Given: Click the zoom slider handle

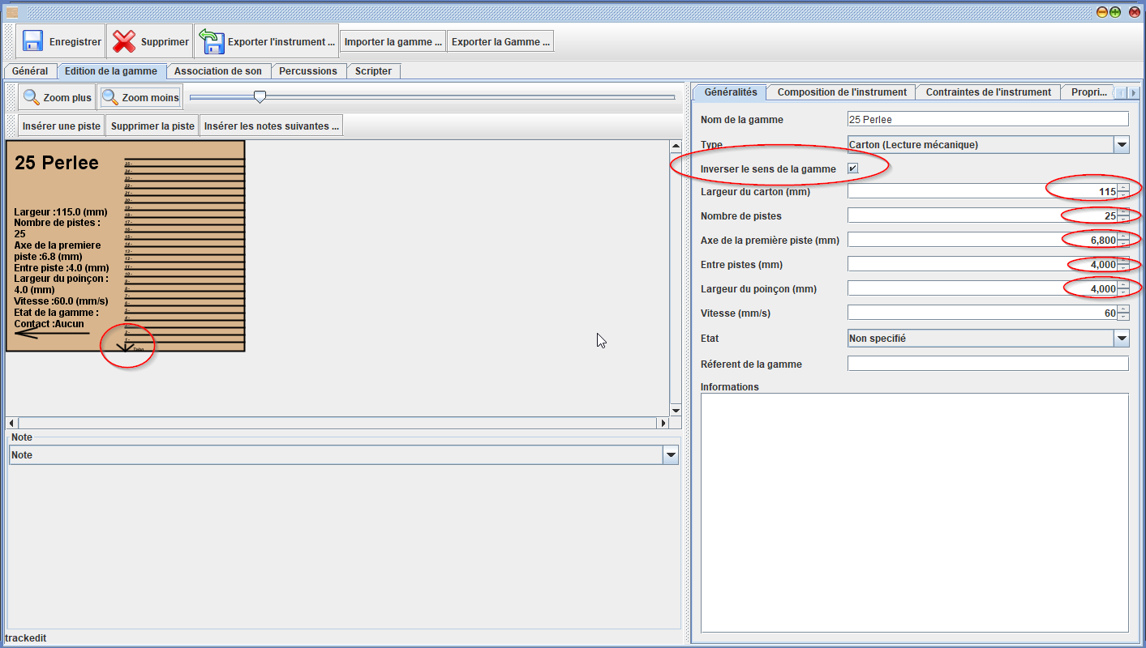Looking at the screenshot, I should pos(260,97).
